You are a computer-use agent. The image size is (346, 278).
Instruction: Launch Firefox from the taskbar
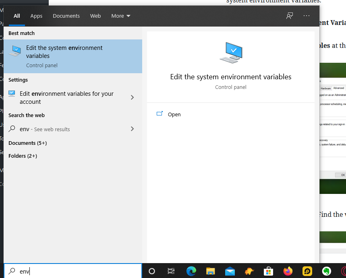[288, 271]
